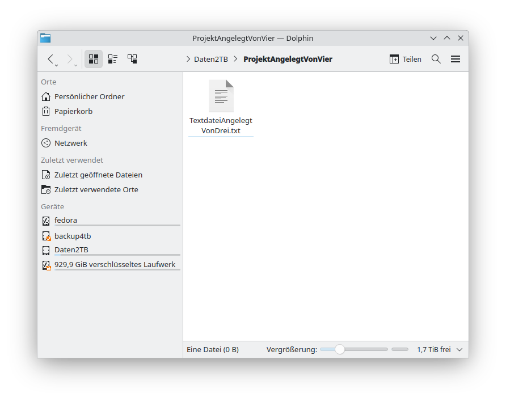Click the home icon beside Persönlicher Ordner
The height and width of the screenshot is (402, 506).
(x=46, y=96)
